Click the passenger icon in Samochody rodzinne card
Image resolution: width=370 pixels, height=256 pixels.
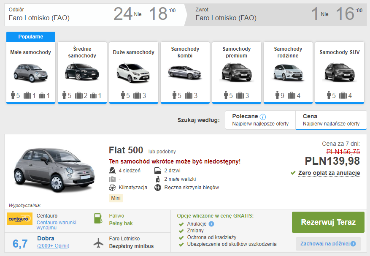pyautogui.click(x=277, y=95)
